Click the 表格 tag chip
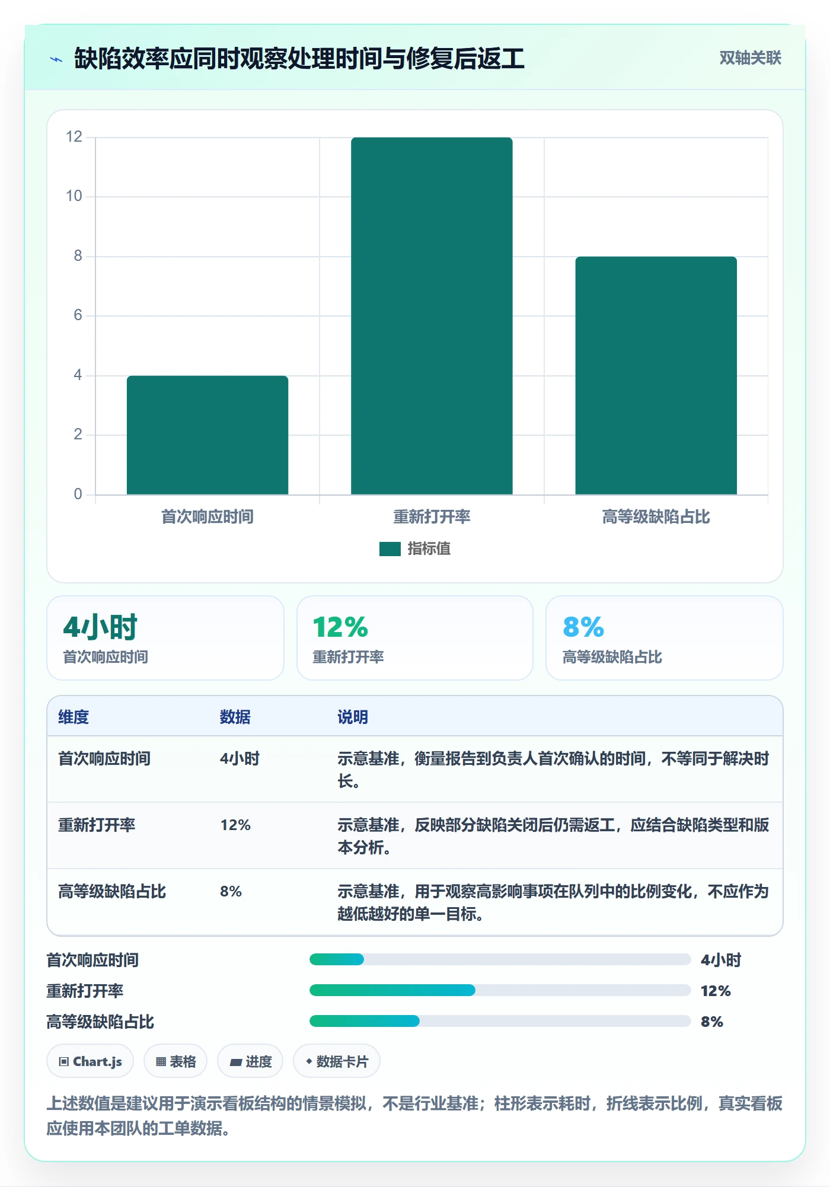The width and height of the screenshot is (830, 1187). pos(175,1061)
